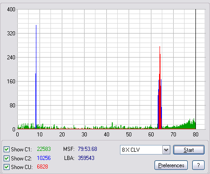Start the disc scan
The width and height of the screenshot is (210, 174).
(189, 150)
